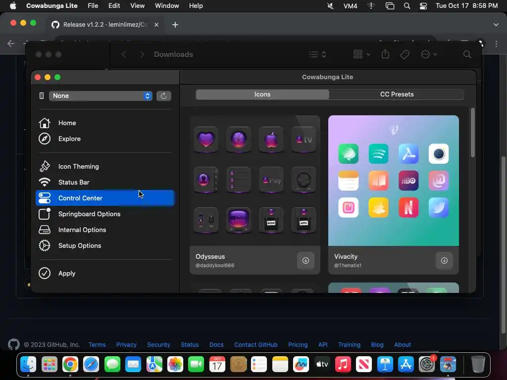Open the Explore section
Screen dimensions: 507x380
105,139
